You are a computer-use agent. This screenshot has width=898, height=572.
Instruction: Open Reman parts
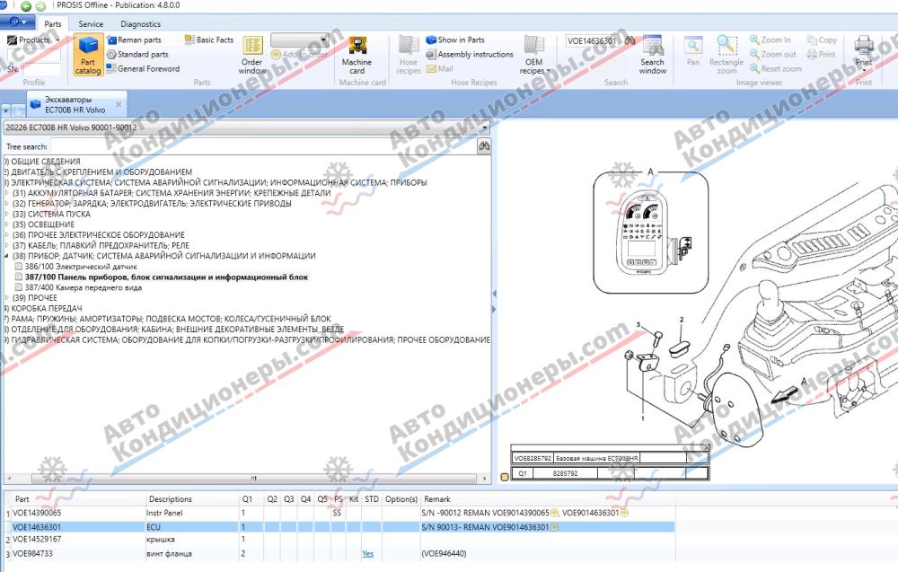(134, 40)
